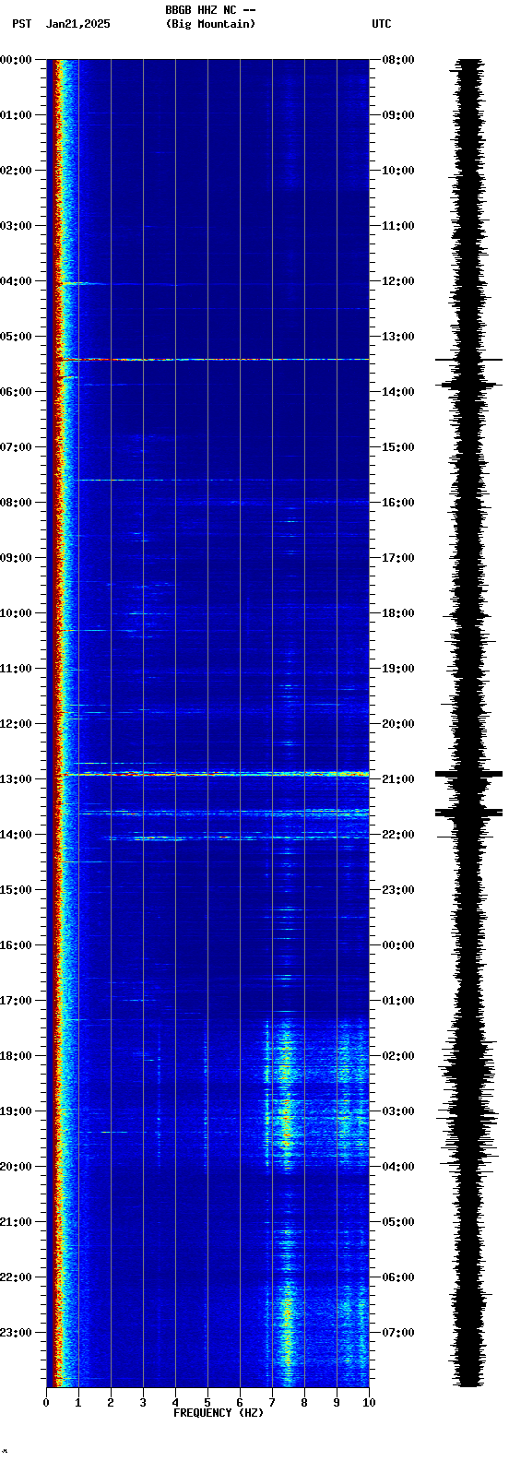The image size is (509, 1461).
Task: Click the 10:00 label on PST axis
Action: (16, 613)
